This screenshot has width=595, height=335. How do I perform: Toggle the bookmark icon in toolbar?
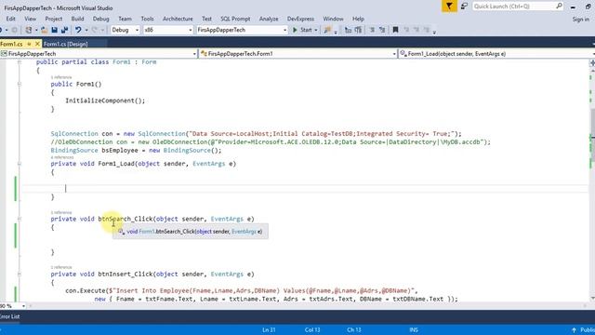395,30
